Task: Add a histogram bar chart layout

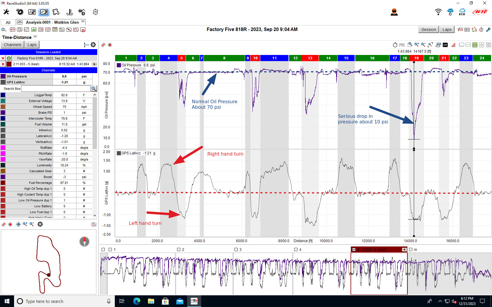Action: [x=34, y=30]
